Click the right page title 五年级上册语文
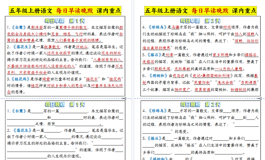The image size is (265, 160). [x=166, y=11]
